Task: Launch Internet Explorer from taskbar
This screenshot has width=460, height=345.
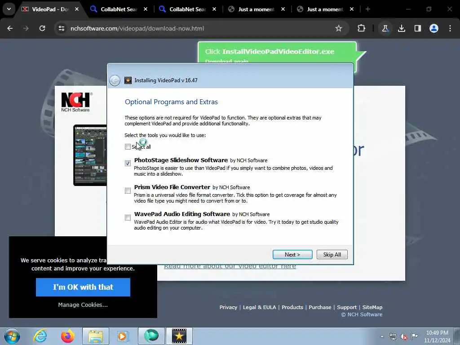Action: click(40, 336)
